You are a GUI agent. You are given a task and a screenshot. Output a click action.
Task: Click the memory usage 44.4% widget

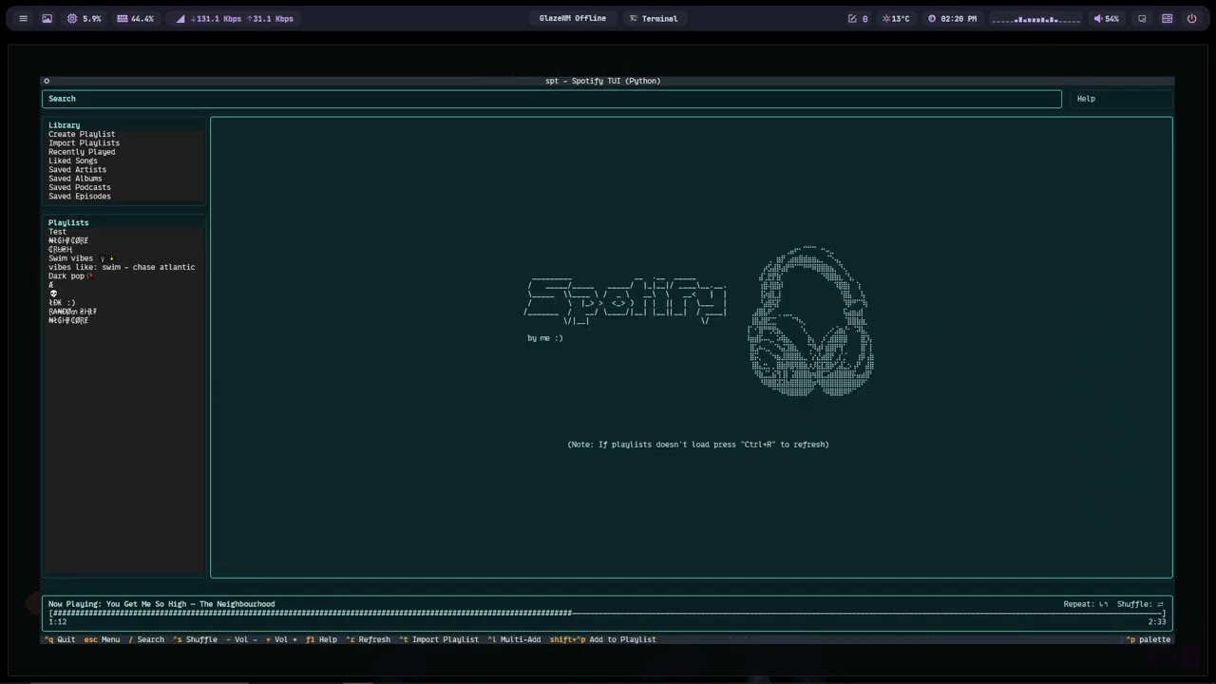(x=135, y=18)
